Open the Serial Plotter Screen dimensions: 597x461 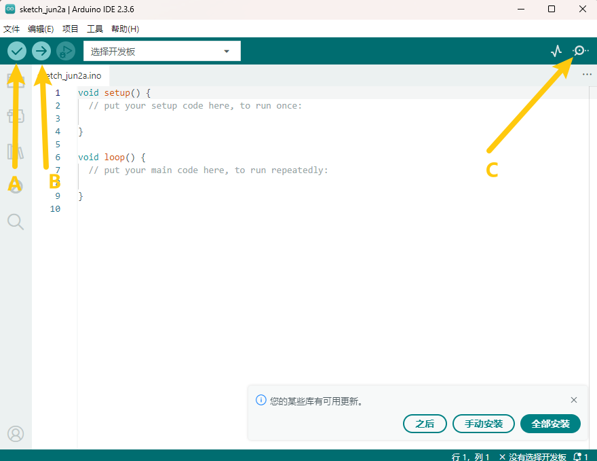click(556, 51)
